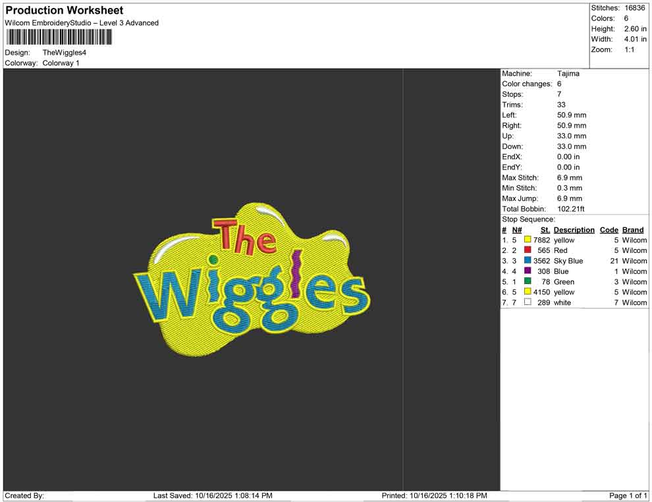Click the red swatch in stop row 2
This screenshot has width=652, height=502.
point(528,250)
